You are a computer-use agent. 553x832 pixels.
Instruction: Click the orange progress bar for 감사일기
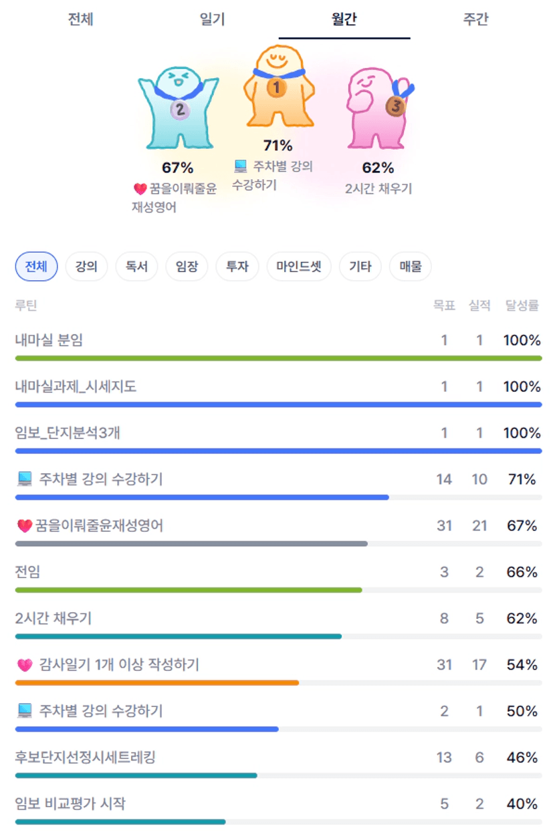coord(157,683)
